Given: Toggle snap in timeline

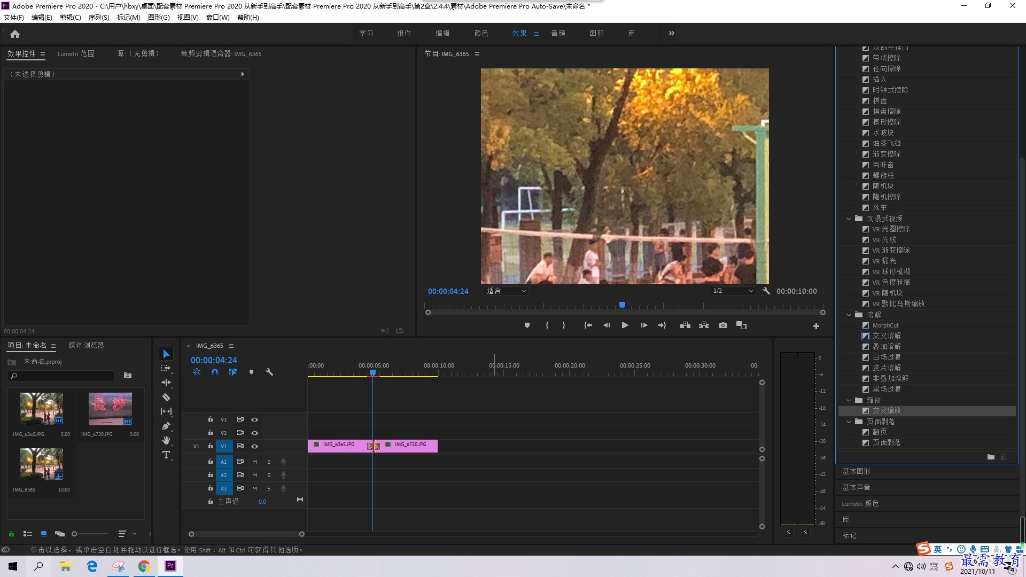Looking at the screenshot, I should pos(215,372).
